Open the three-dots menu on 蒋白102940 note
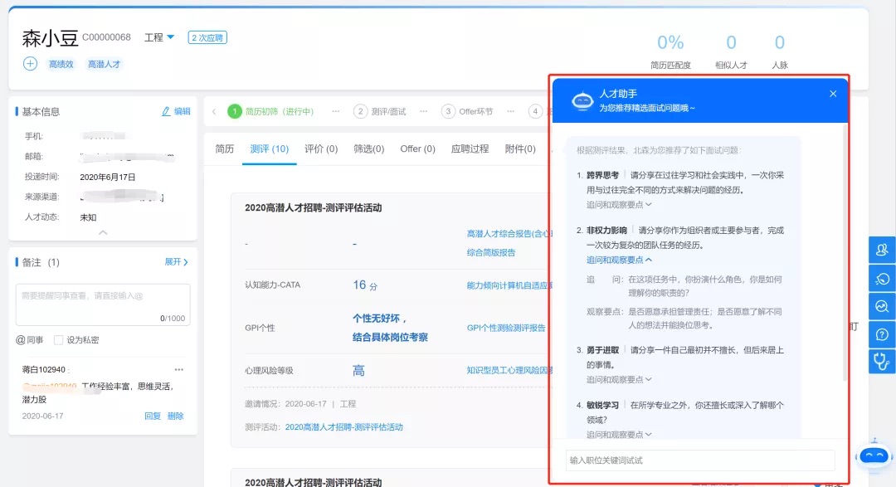Image resolution: width=896 pixels, height=487 pixels. [x=178, y=369]
